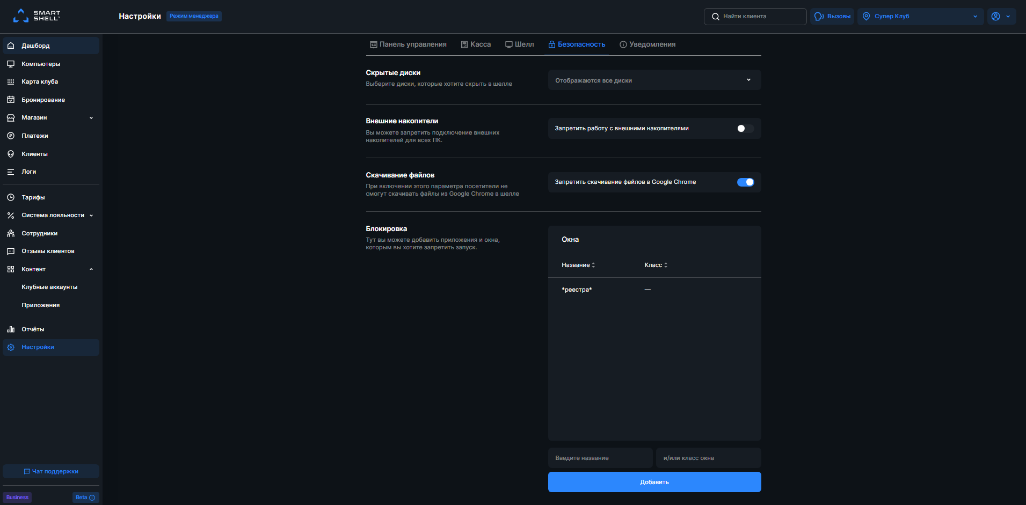
Task: Collapse the Контент sidebar section
Action: (91, 269)
